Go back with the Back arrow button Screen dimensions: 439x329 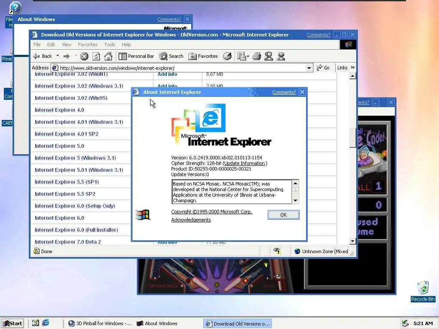[x=42, y=56]
